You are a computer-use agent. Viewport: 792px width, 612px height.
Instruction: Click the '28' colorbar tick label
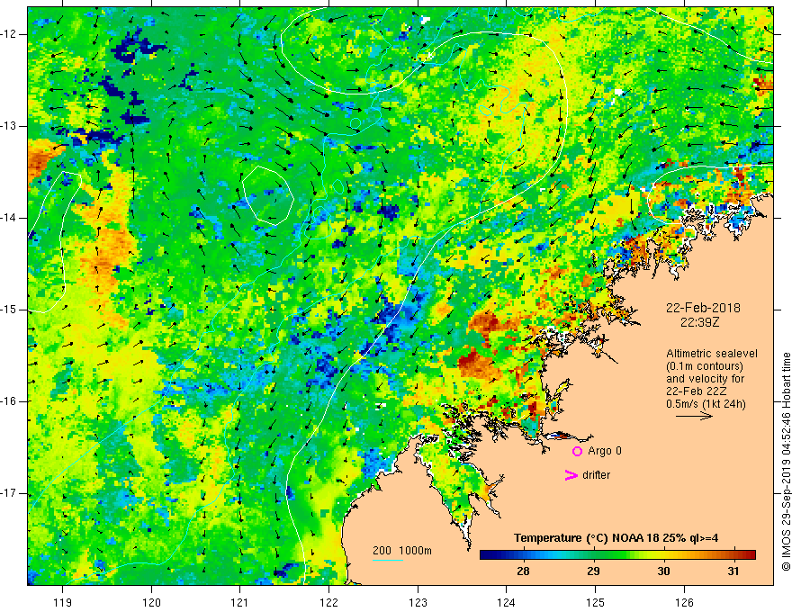tap(523, 571)
